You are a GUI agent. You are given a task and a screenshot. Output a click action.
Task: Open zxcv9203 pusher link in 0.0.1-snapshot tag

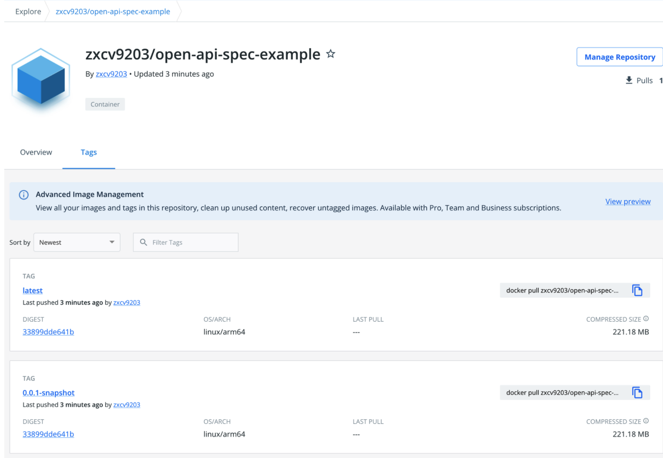(127, 405)
